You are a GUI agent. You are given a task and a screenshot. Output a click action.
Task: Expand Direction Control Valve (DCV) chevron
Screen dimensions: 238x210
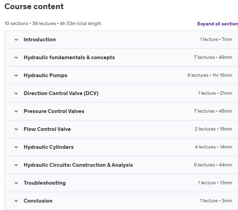(16, 93)
